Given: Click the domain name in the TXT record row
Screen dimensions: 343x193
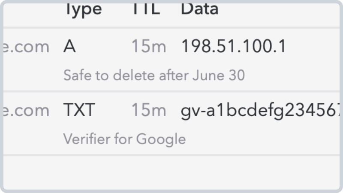Looking at the screenshot, I should pyautogui.click(x=26, y=110).
